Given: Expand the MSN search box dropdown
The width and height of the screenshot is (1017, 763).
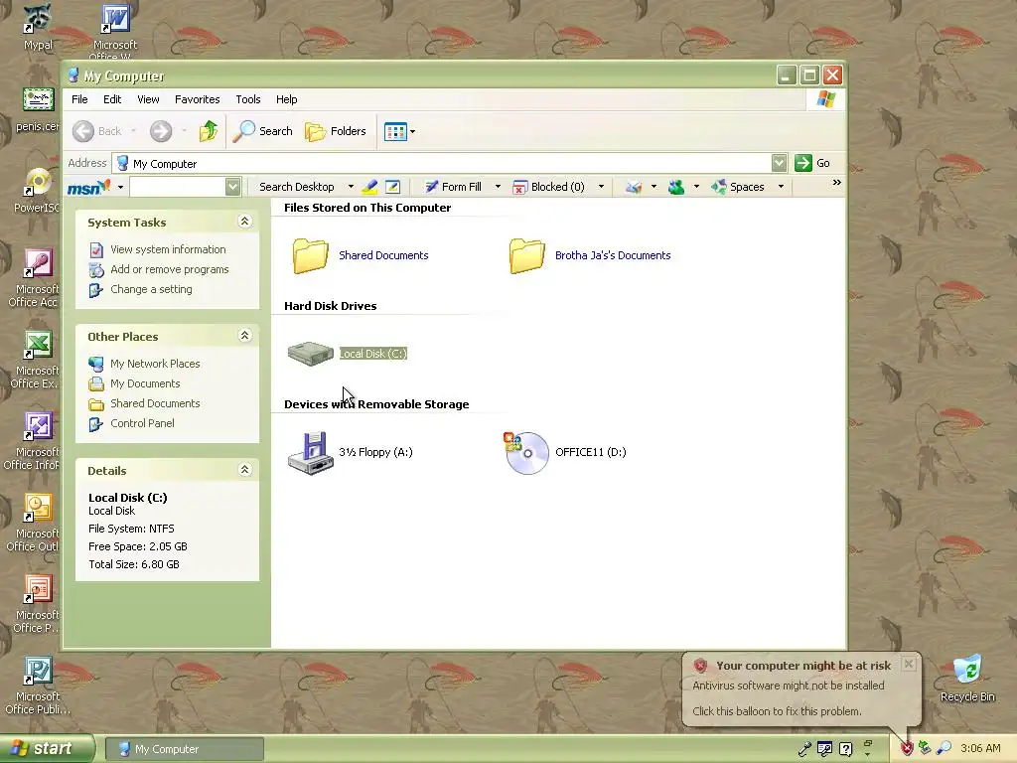Looking at the screenshot, I should coord(232,187).
